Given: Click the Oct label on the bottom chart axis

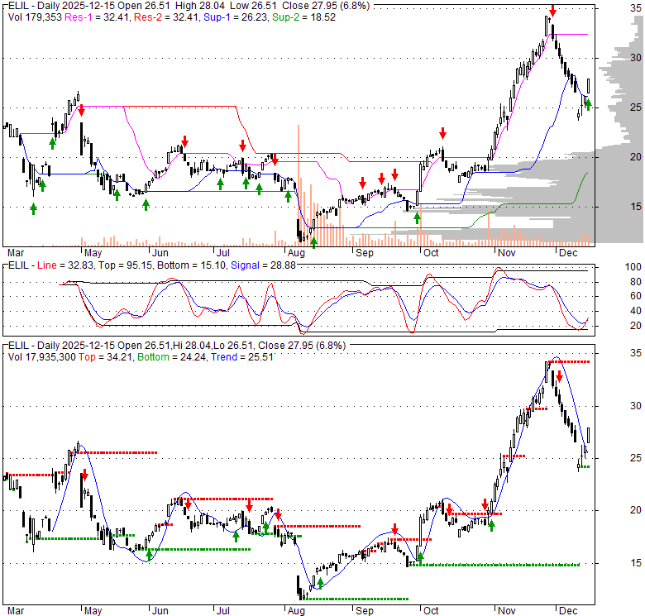Looking at the screenshot, I should (x=431, y=611).
